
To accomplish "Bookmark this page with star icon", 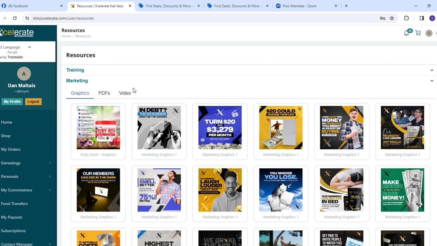I will click(392, 18).
